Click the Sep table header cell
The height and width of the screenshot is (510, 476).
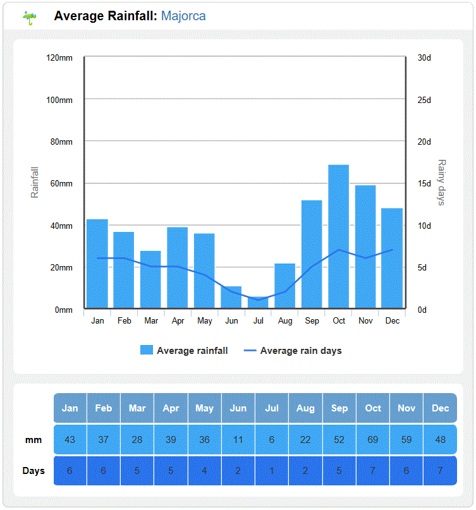coord(339,408)
